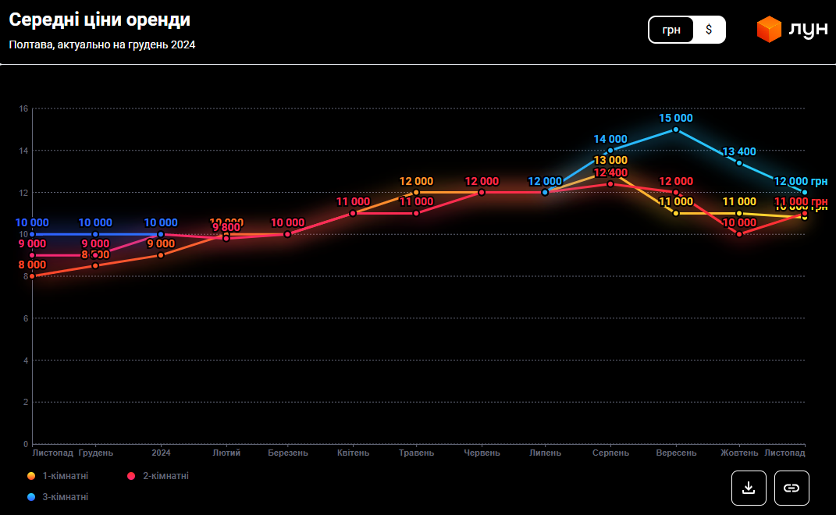Click the LUN orange cube logo

tap(769, 30)
